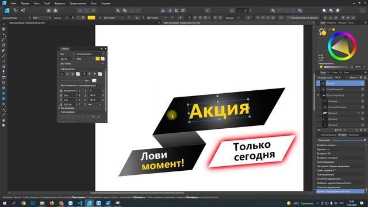Viewport: 368px width, 207px height.
Task: Adjust the color opacity slider in Color panel
Action: click(338, 67)
